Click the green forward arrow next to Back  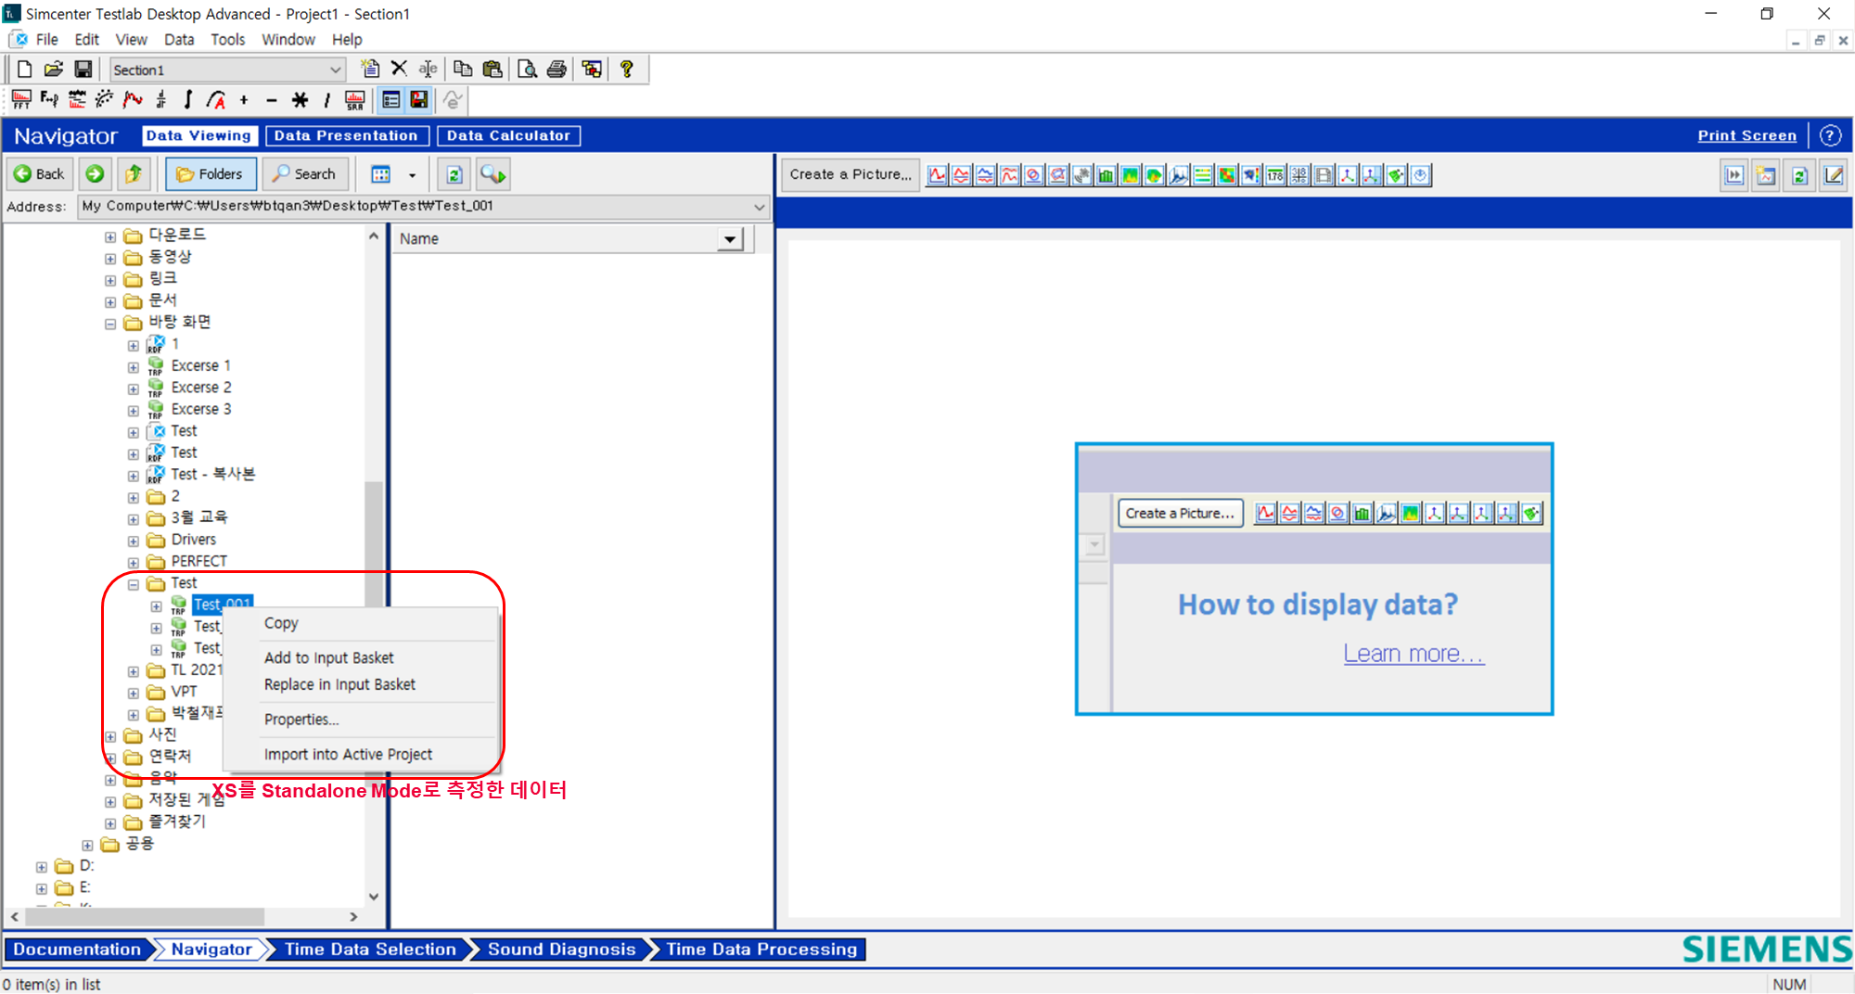pyautogui.click(x=95, y=174)
